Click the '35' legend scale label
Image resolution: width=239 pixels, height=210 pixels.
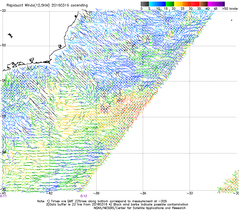pos(199,9)
